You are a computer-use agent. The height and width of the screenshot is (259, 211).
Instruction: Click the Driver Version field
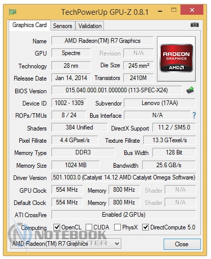pyautogui.click(x=124, y=177)
